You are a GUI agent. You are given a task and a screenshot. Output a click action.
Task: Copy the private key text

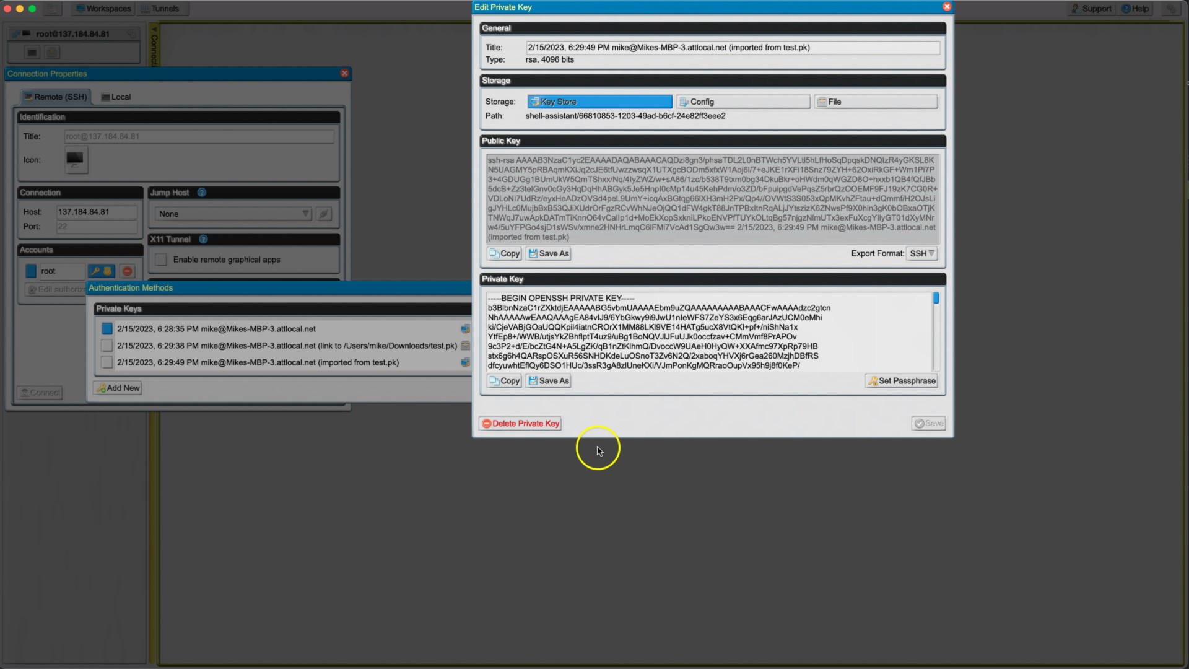point(504,381)
